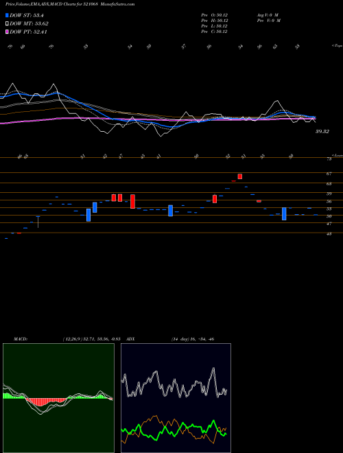Click inside the green MACD chart panel

(58, 398)
